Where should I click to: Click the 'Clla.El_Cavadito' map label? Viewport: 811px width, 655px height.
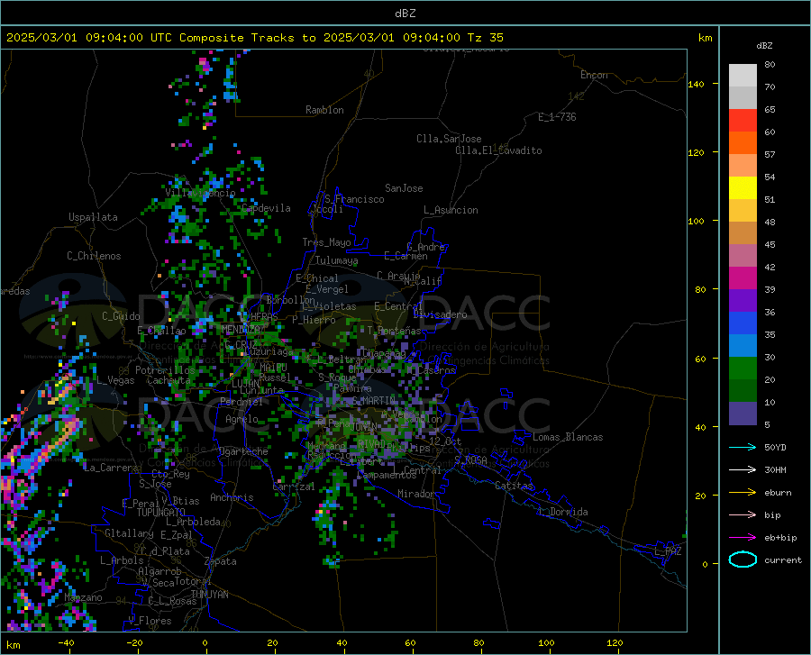(x=498, y=150)
